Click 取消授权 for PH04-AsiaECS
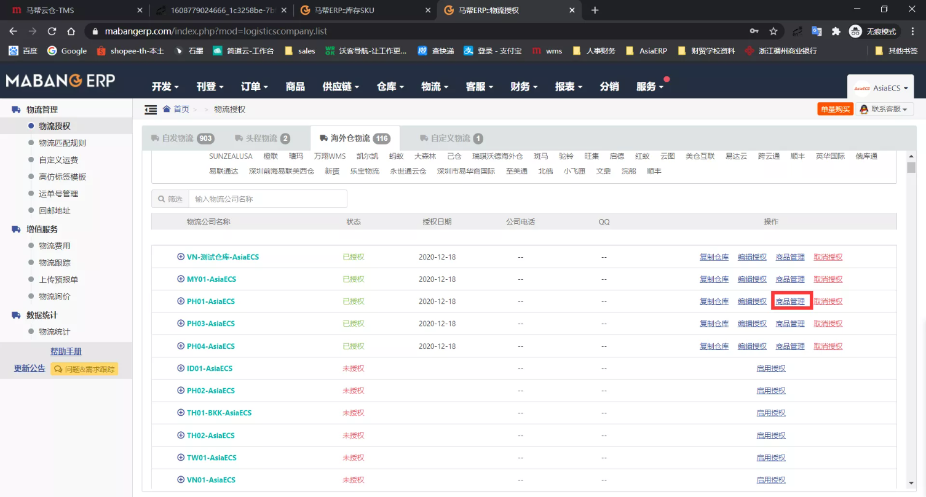 pyautogui.click(x=828, y=346)
